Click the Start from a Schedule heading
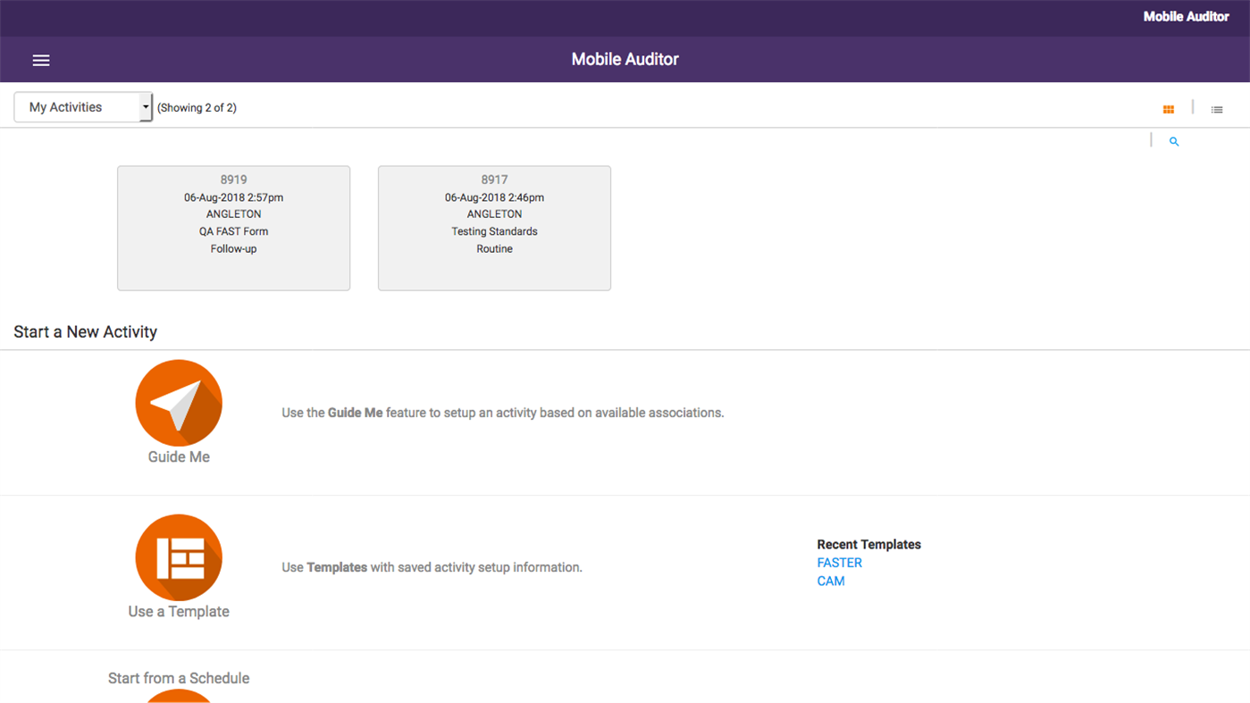 click(x=179, y=678)
